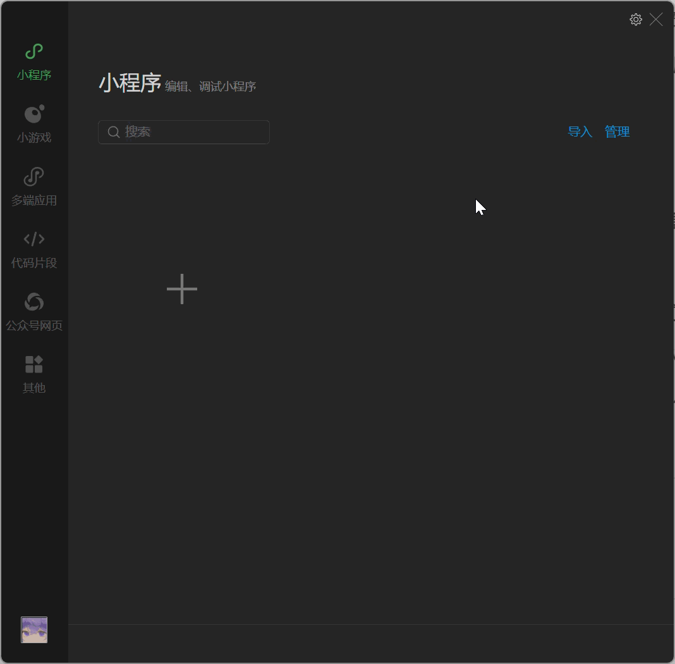Click the 小程序 page title heading
The image size is (675, 664).
(x=130, y=83)
